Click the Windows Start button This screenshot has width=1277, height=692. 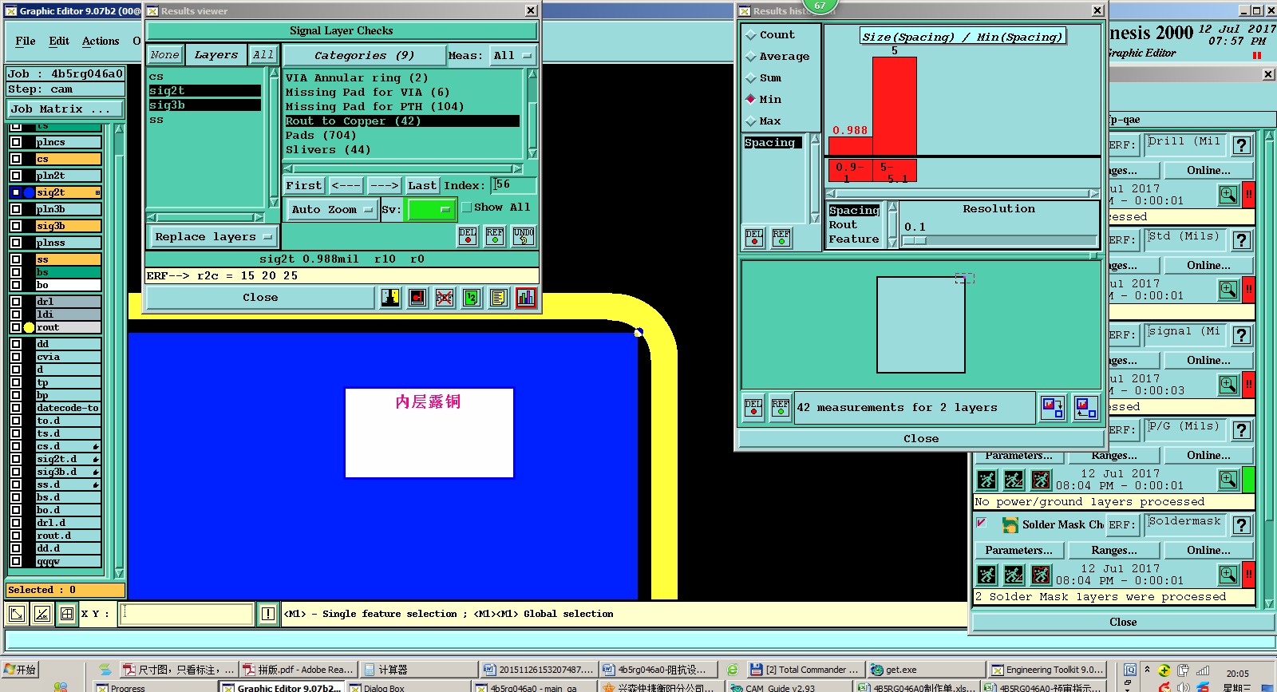[x=20, y=670]
